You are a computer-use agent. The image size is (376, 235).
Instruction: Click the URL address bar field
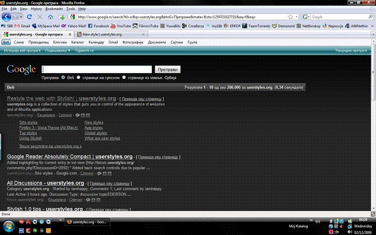pyautogui.click(x=182, y=17)
